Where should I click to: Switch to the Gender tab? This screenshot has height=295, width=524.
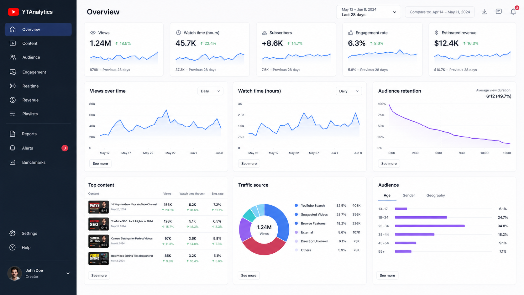[409, 195]
